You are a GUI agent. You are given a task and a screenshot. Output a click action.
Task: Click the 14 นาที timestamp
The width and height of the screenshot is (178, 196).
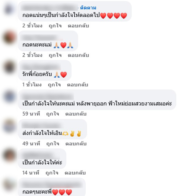coord(31,173)
